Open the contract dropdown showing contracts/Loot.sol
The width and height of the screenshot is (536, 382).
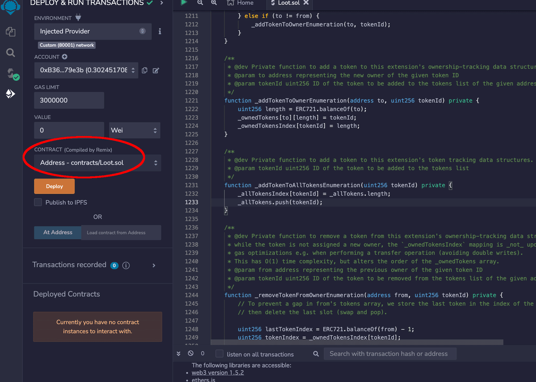click(97, 163)
